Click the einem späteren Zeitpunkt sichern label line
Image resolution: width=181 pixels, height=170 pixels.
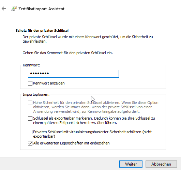point(75,123)
